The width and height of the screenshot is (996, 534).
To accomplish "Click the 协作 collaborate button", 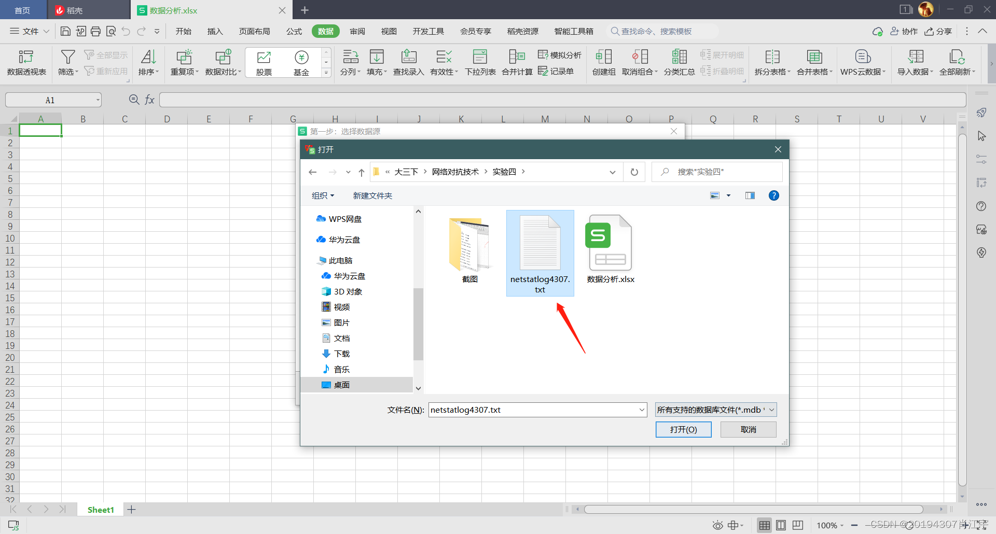I will (x=904, y=31).
